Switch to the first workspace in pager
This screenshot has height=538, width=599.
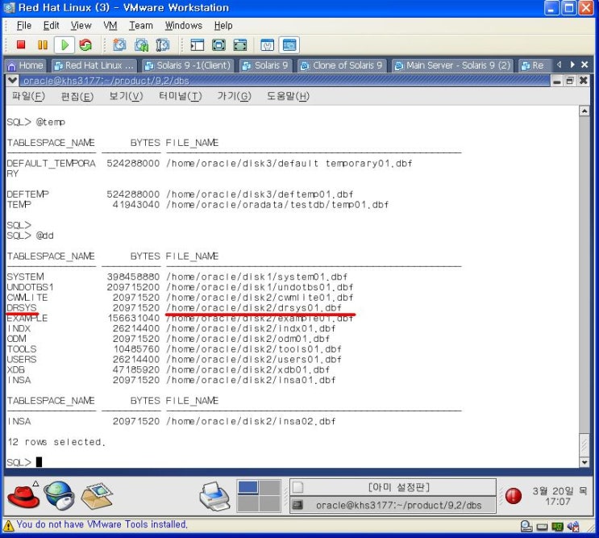click(248, 487)
